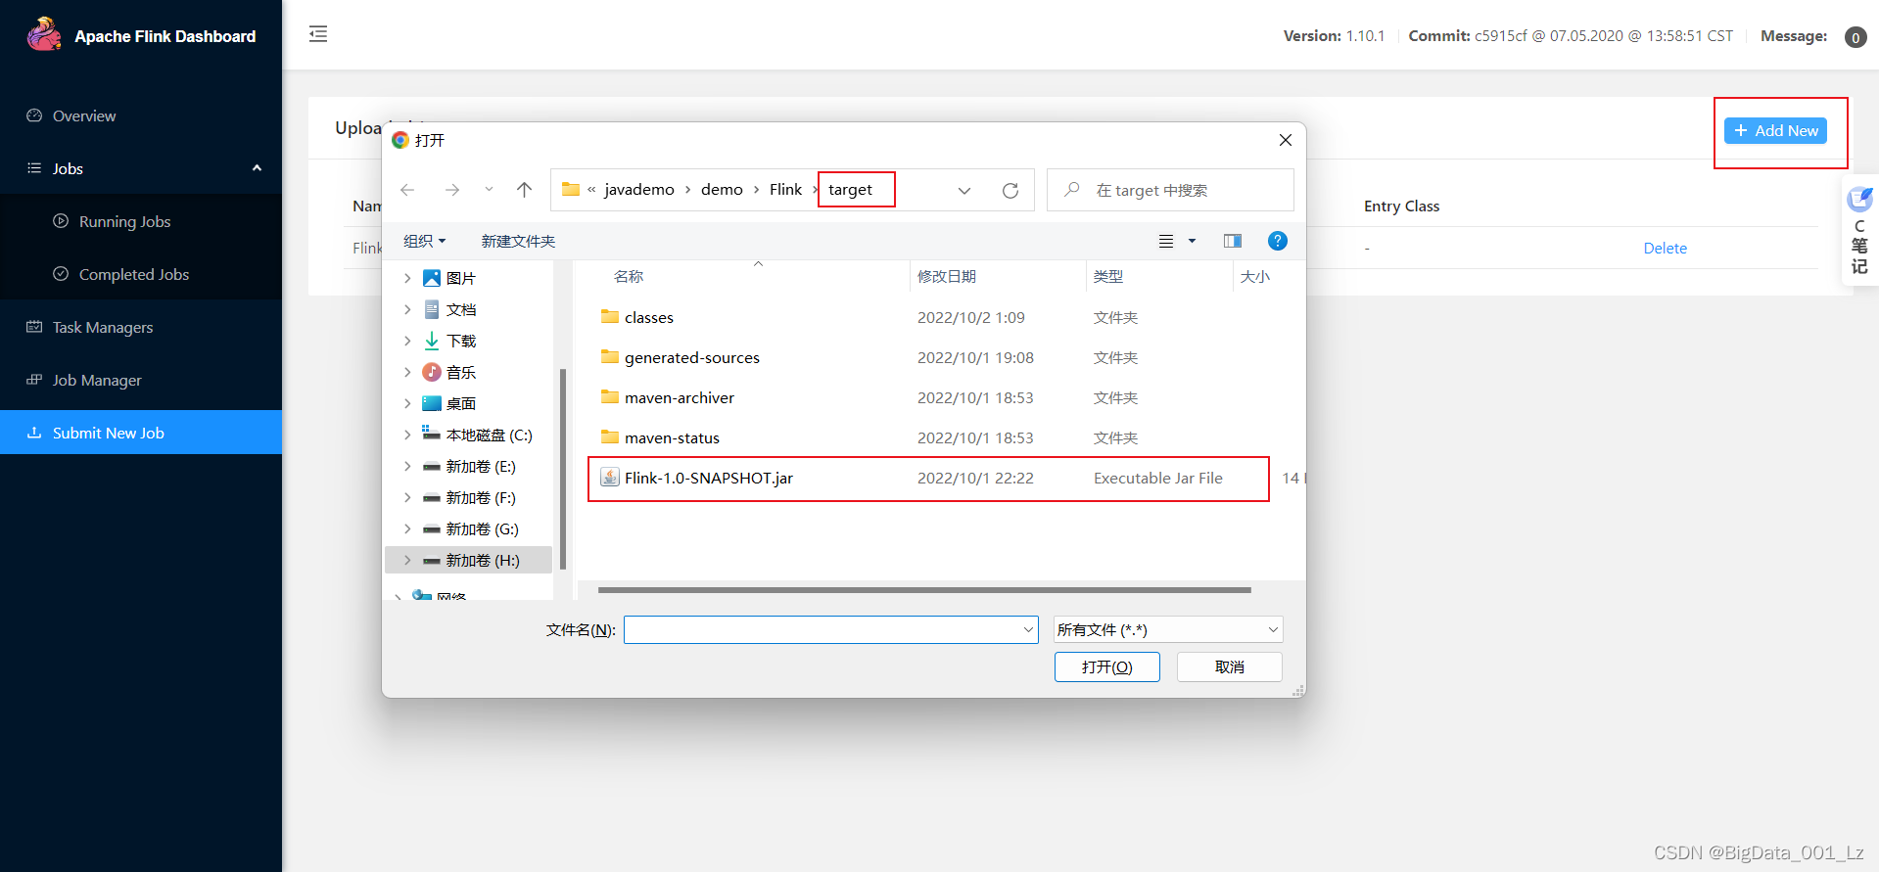Image resolution: width=1879 pixels, height=872 pixels.
Task: Open the 所有文件 file type dropdown
Action: [x=1167, y=629]
